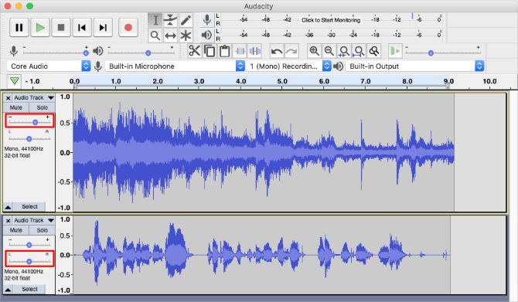Click the green timeline options triangle
The image size is (518, 302).
(x=14, y=81)
